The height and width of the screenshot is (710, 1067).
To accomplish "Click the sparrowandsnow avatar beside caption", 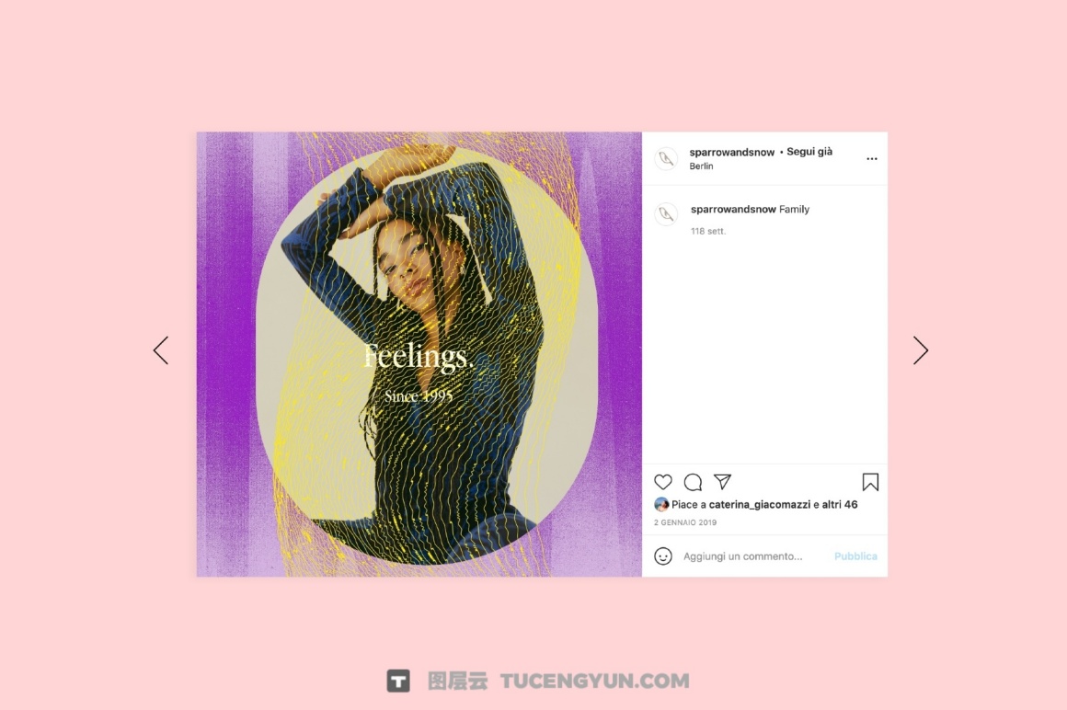I will (x=666, y=214).
